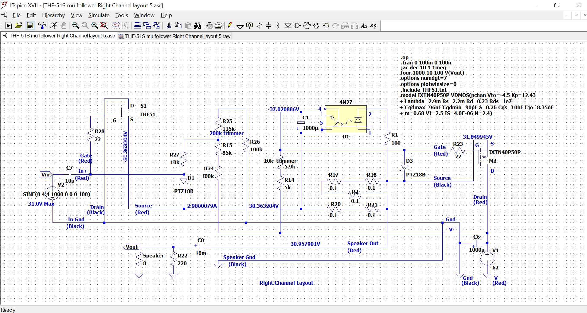Open the Tools menu
587x313 pixels.
[122, 15]
